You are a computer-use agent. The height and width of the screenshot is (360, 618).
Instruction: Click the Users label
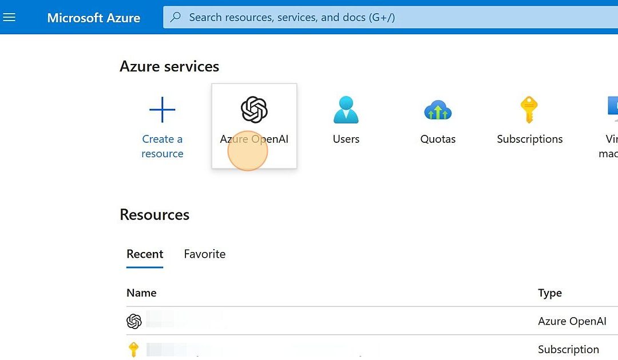[346, 139]
